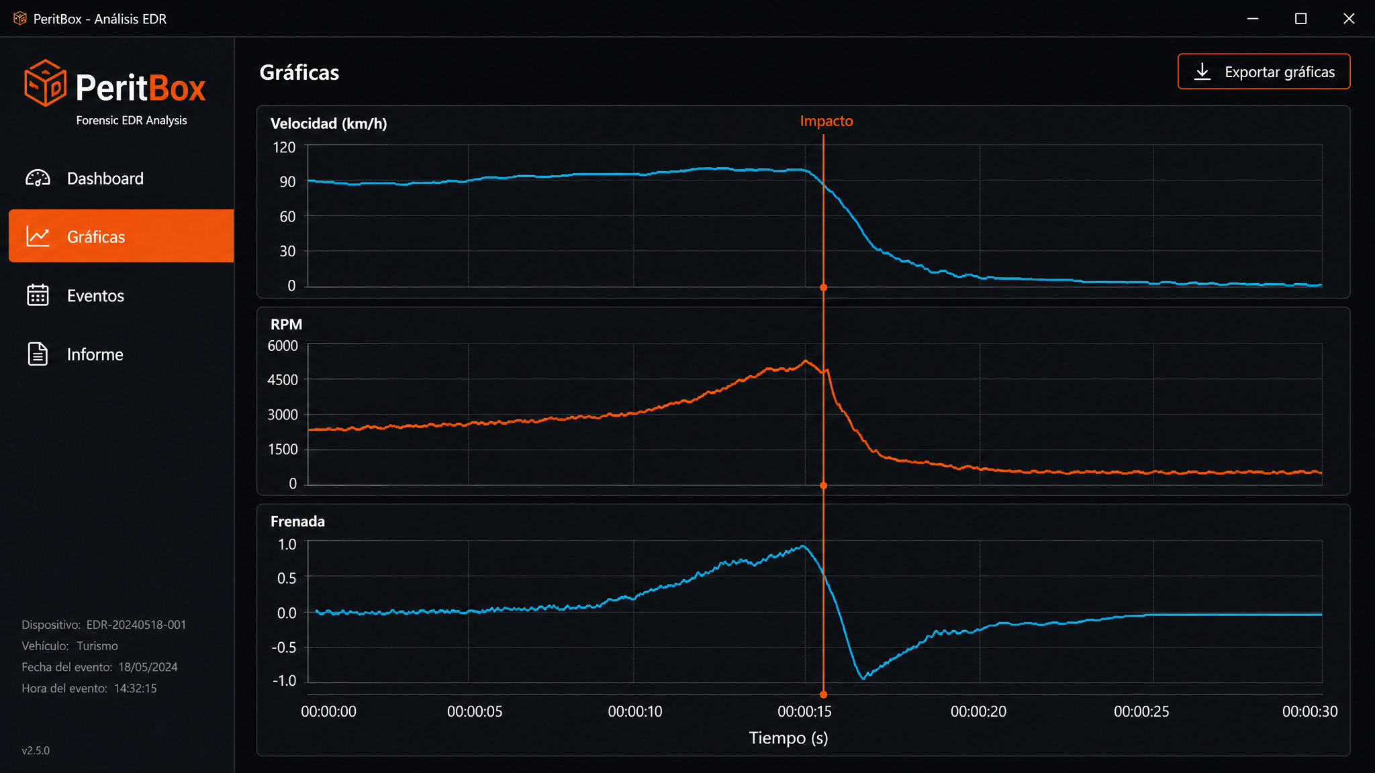Click the 00:00:15 time axis label
Screen dimensions: 1375x773
(804, 711)
